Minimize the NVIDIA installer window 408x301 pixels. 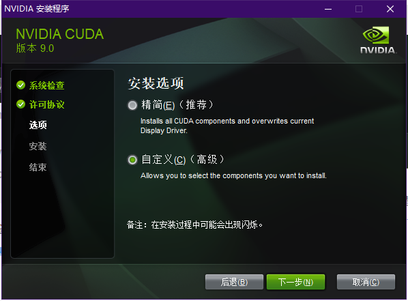click(x=328, y=9)
